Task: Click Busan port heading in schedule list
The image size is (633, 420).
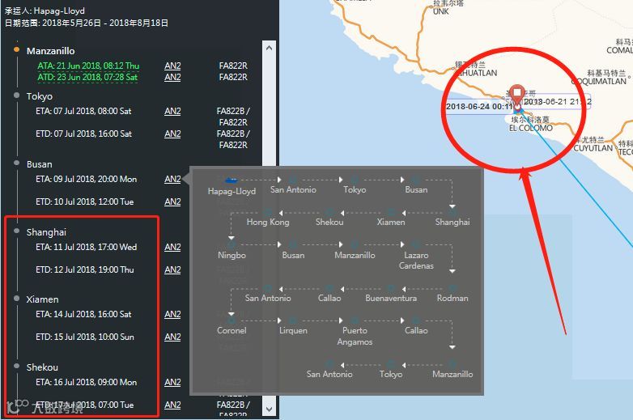Action: click(39, 164)
